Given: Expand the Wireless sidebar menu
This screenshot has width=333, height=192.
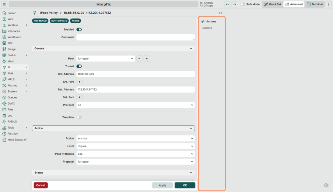Looking at the screenshot, I should click(x=15, y=25).
